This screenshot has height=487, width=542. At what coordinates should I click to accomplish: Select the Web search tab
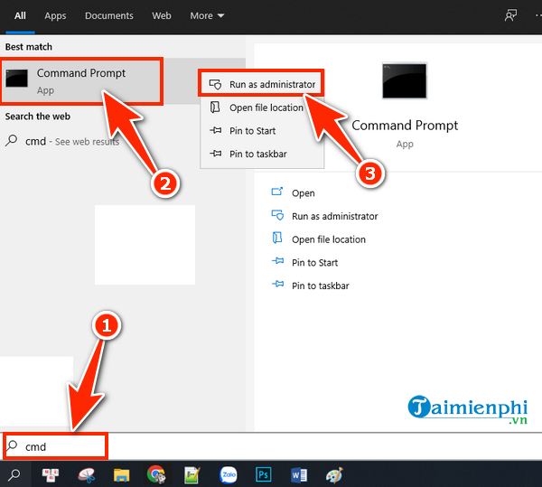coord(162,16)
